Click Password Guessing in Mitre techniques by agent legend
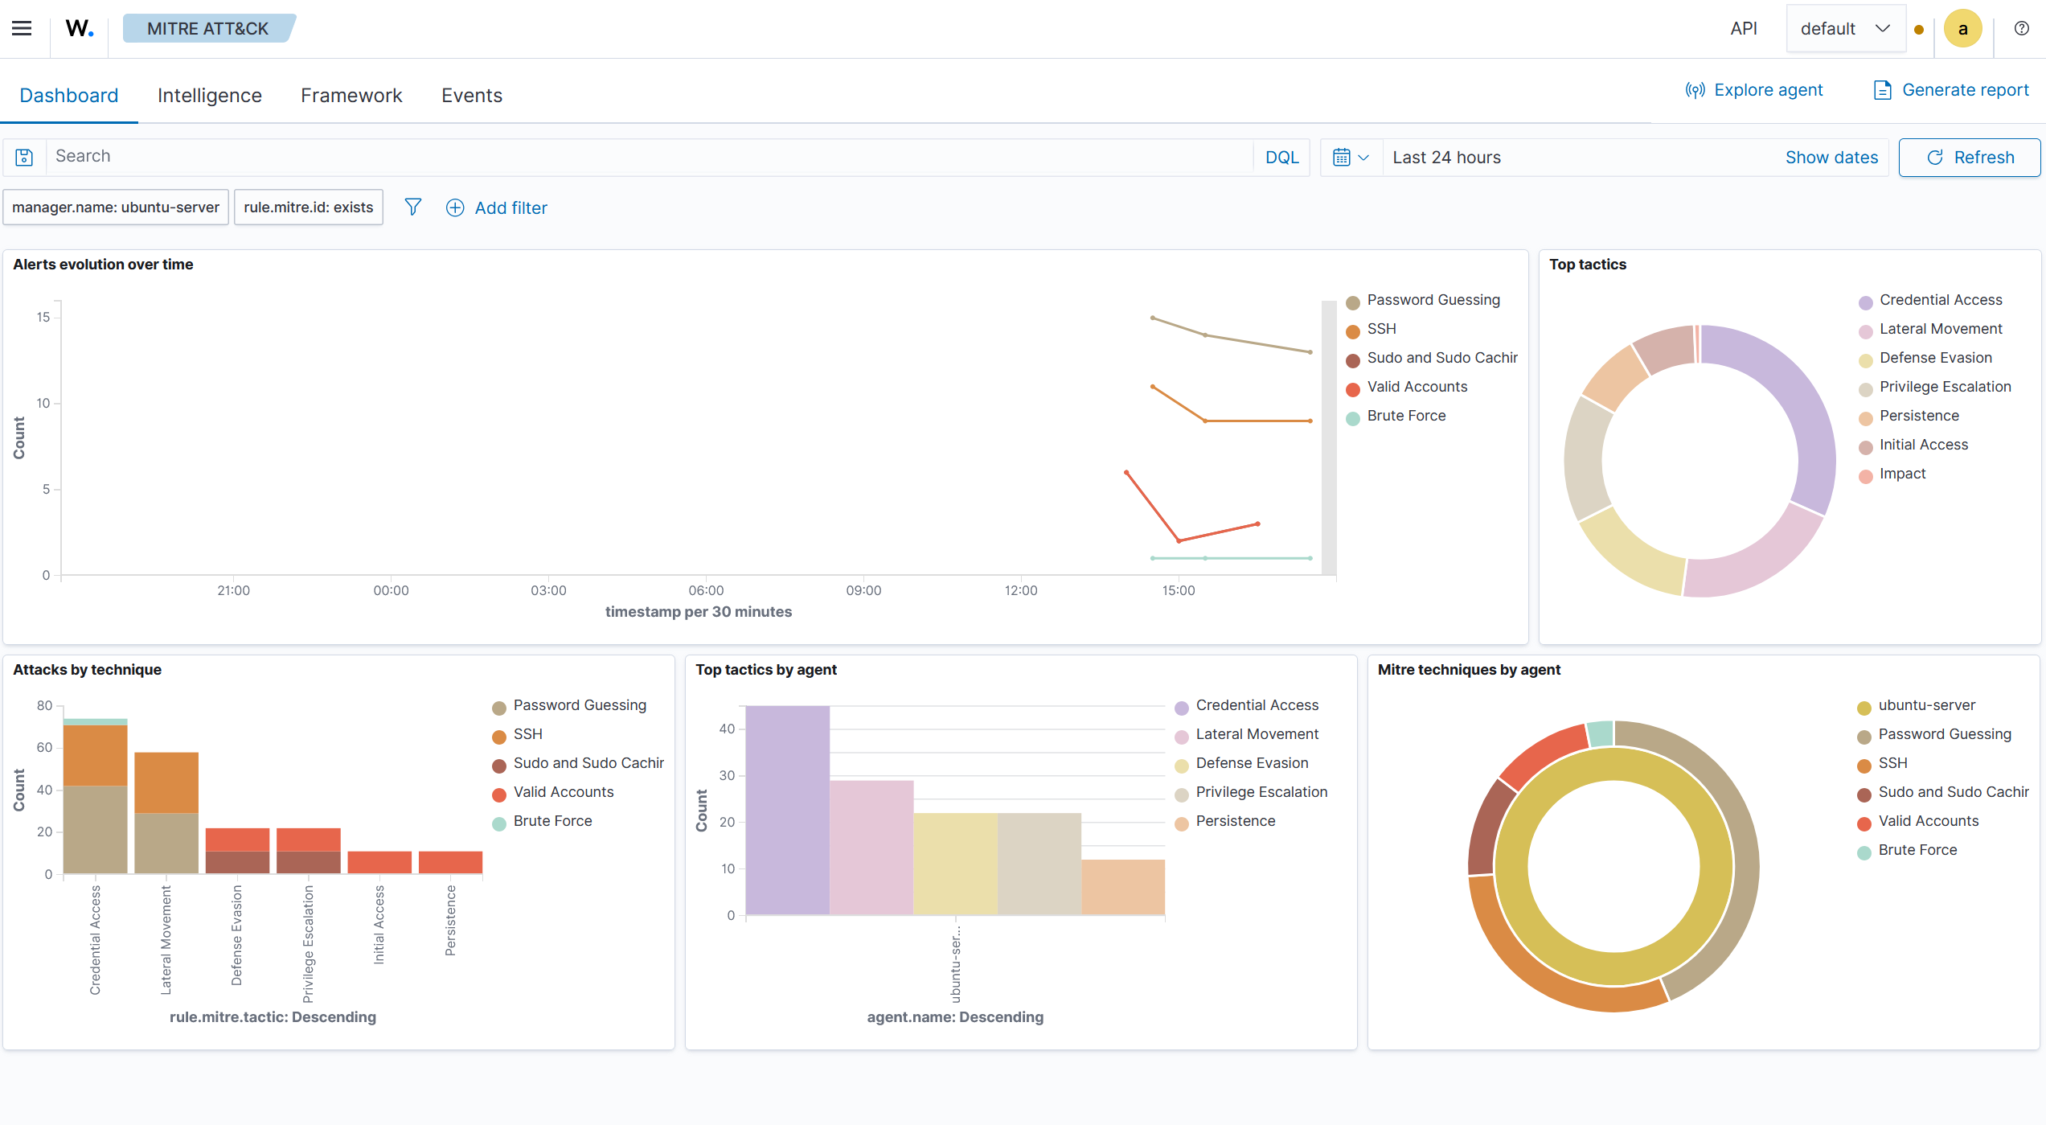This screenshot has height=1125, width=2046. pos(1945,734)
